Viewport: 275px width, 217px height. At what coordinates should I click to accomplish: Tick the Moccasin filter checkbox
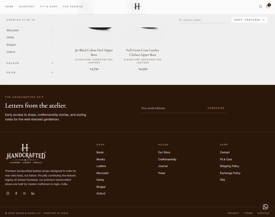click(52, 30)
